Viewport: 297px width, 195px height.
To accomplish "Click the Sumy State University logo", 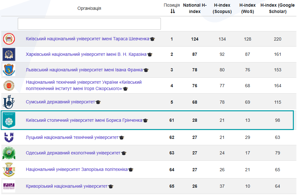I will pos(8,102).
